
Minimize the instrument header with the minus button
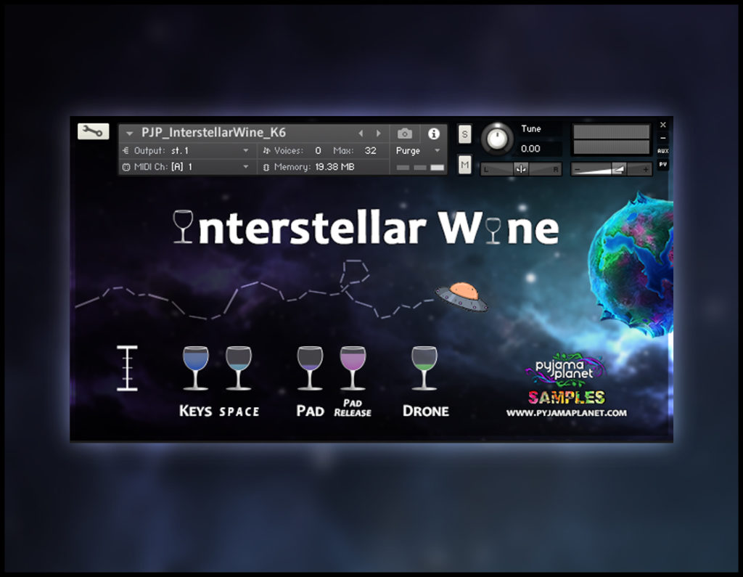663,138
